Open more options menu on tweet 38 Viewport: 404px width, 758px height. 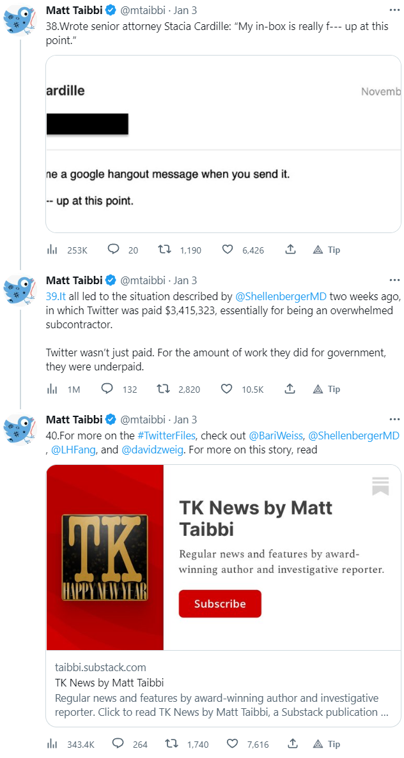(394, 10)
